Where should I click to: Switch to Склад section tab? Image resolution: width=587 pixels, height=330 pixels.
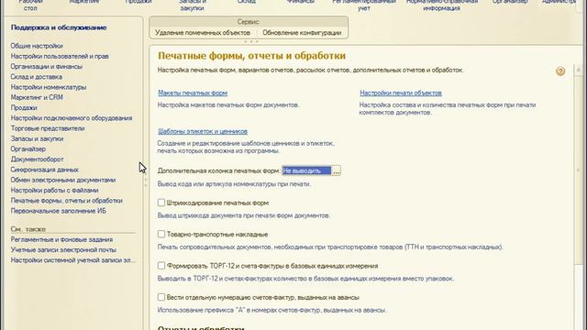(x=247, y=2)
